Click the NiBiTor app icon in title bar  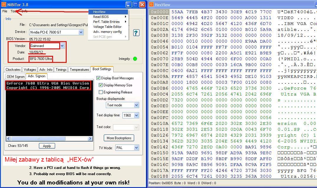(x=4, y=4)
